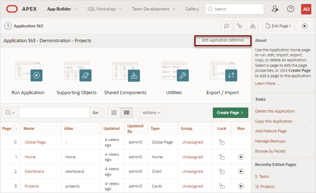Open the Projects page name link
The height and width of the screenshot is (193, 316).
click(32, 186)
